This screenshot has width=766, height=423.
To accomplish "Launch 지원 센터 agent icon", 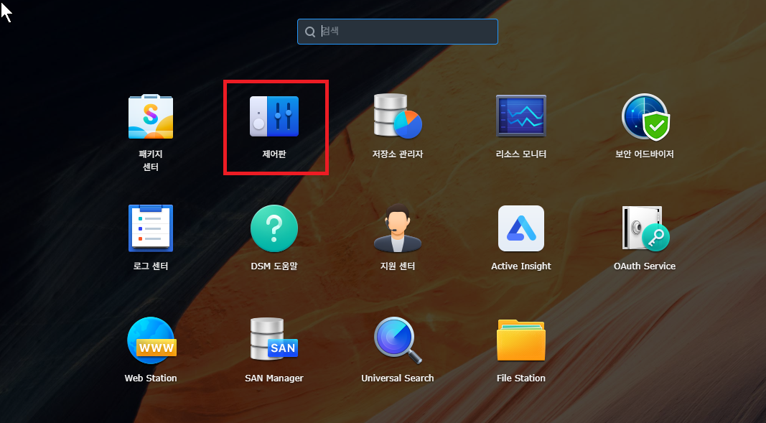I will pyautogui.click(x=398, y=228).
